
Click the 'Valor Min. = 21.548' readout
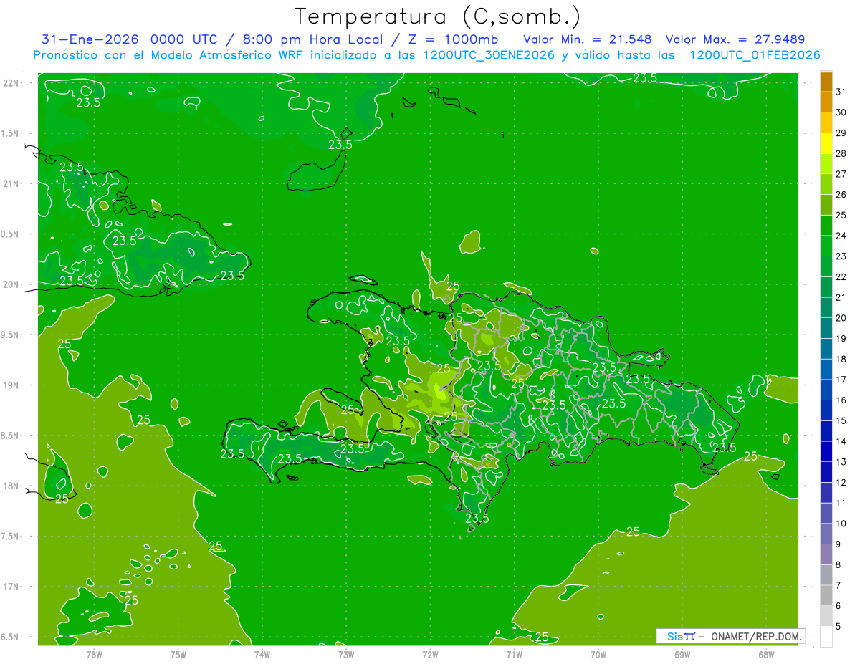[588, 39]
